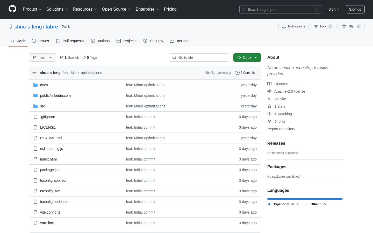373x233 pixels.
Task: Open the Releases heading link
Action: point(276,143)
